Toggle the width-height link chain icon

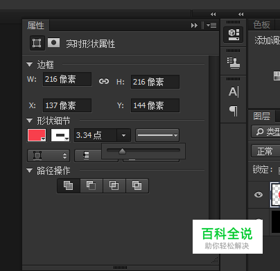click(104, 81)
